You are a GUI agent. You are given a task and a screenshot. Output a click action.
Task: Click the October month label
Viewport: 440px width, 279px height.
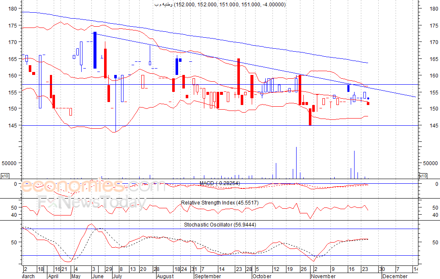pyautogui.click(x=262, y=276)
